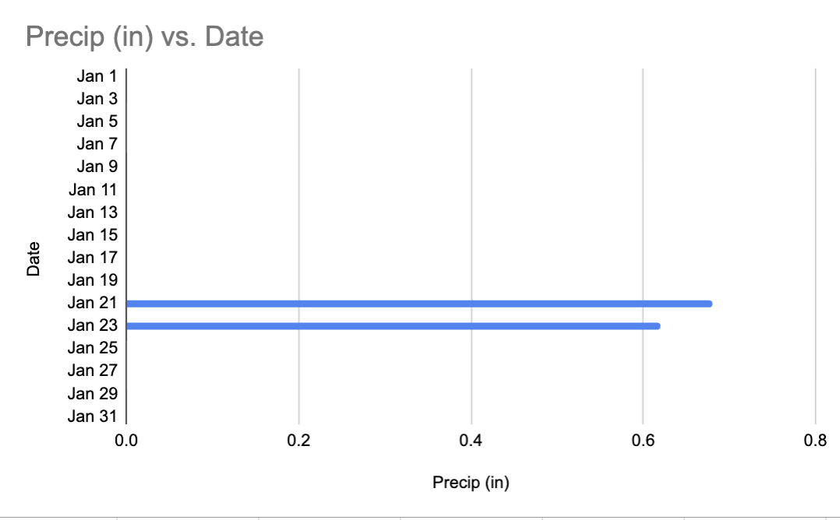Select the "Jan 13" axis label
The image size is (840, 520).
click(93, 212)
